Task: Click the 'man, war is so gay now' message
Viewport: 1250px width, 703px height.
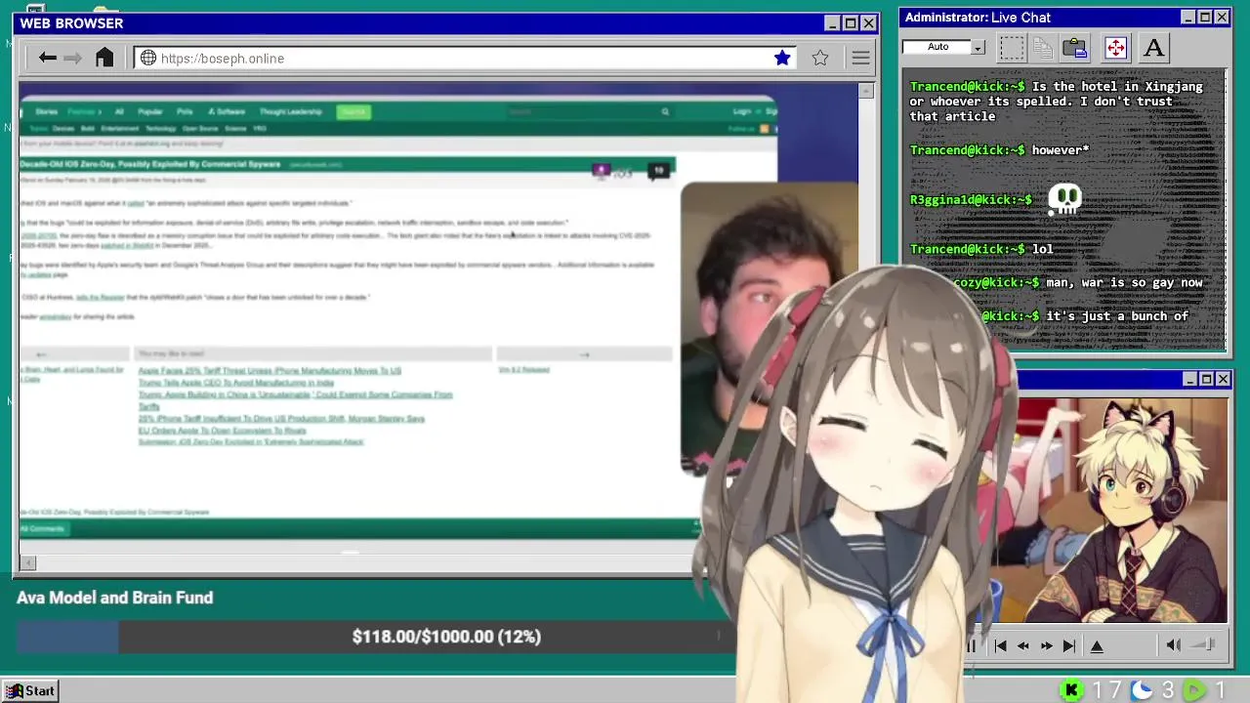Action: click(x=1124, y=282)
